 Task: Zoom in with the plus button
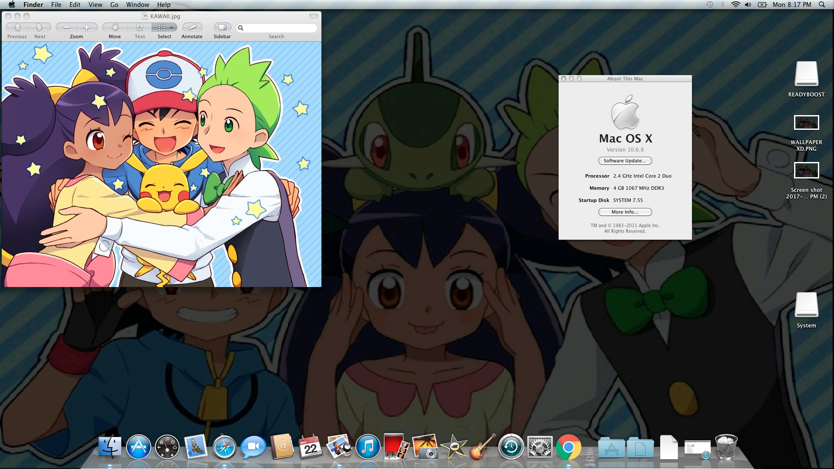87,27
